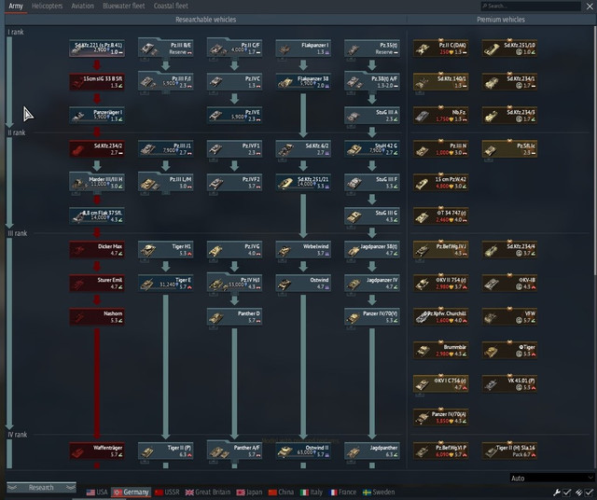Viewport: 597px width, 500px height.
Task: Expand the Pz.III B/E vehicle group
Action: coord(166,49)
